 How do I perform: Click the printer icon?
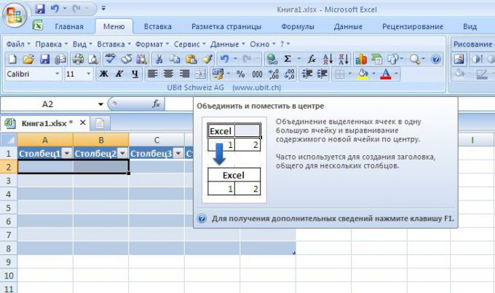click(x=78, y=59)
